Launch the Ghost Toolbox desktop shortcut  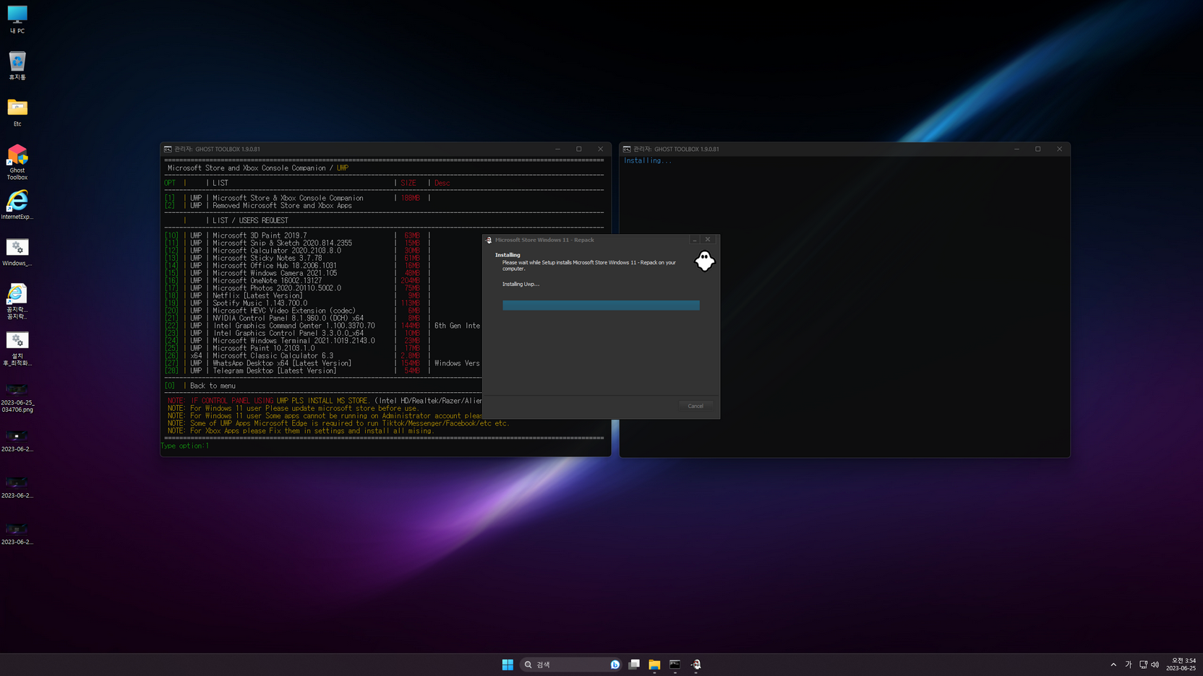click(x=17, y=162)
